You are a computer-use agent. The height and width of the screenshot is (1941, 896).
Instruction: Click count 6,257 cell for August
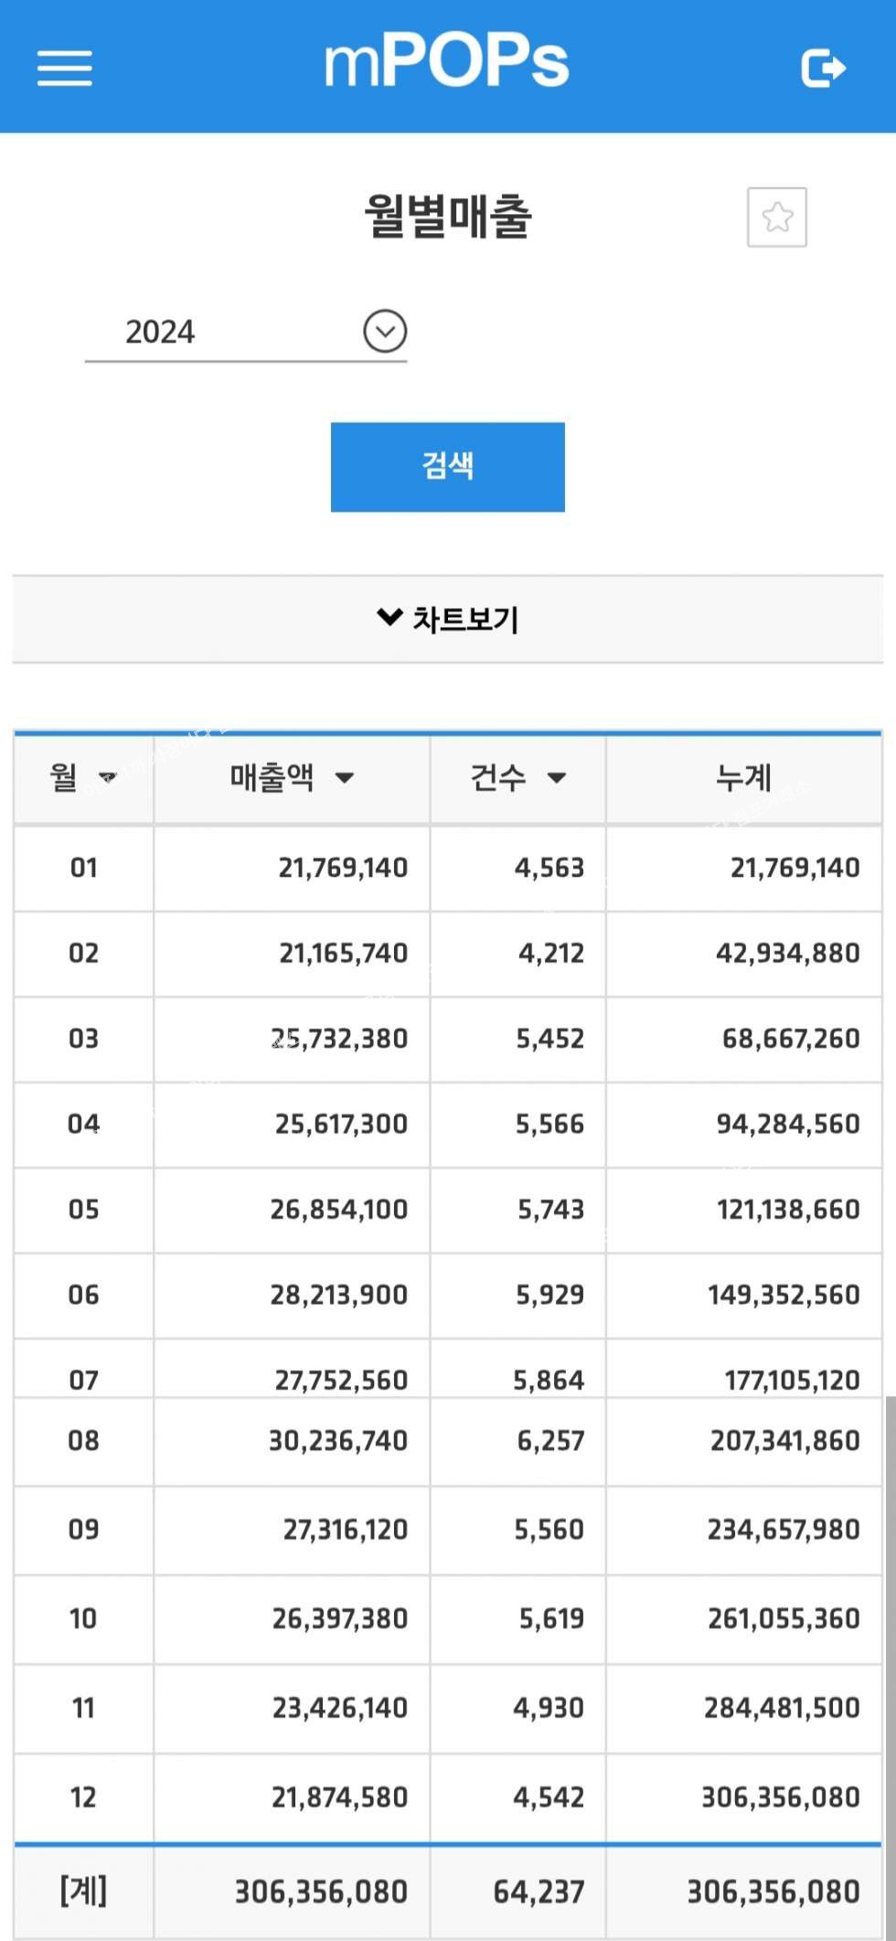(x=549, y=1441)
